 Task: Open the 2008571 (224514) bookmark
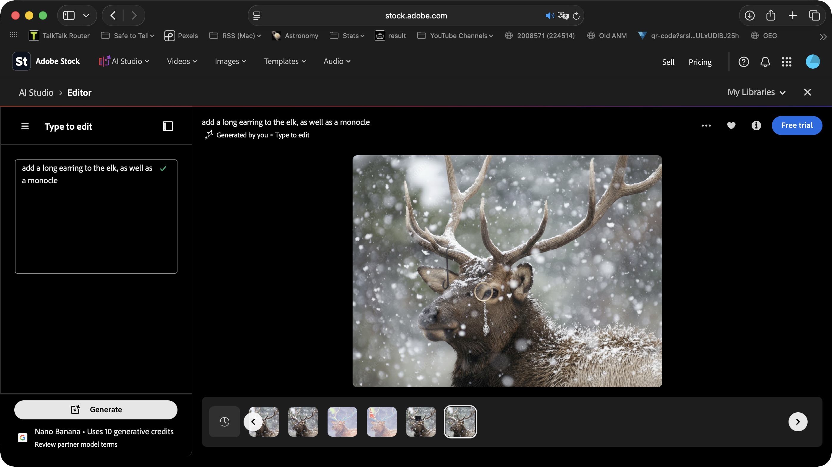[540, 36]
